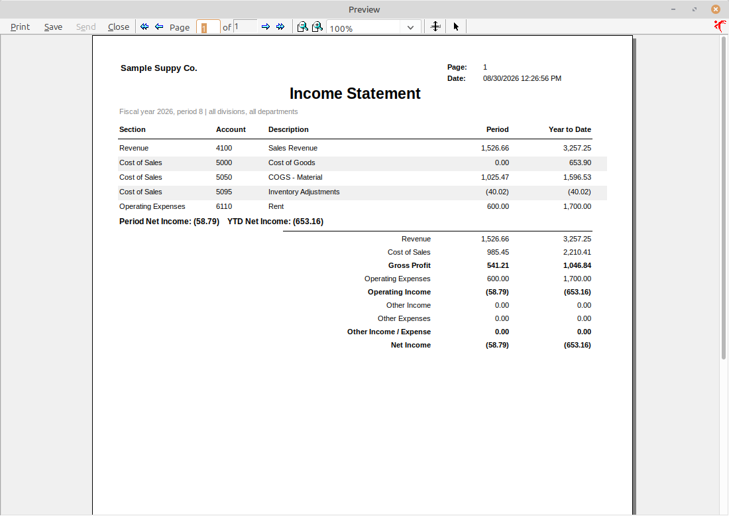This screenshot has width=729, height=516.
Task: Click 'Operating Income' summary label
Action: (399, 292)
